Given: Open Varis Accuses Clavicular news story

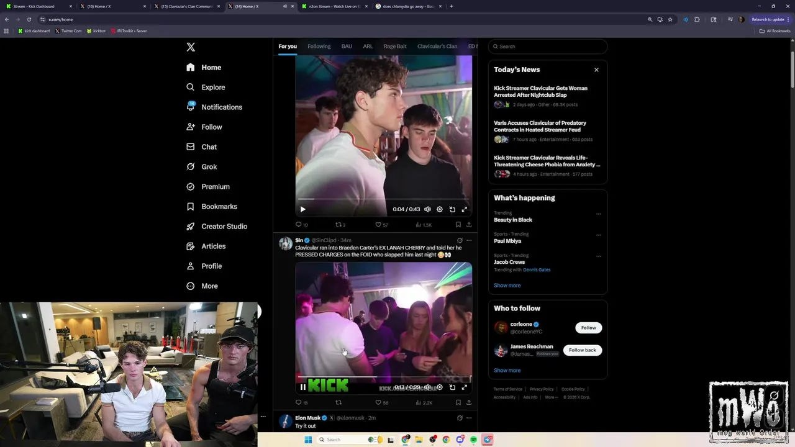Looking at the screenshot, I should [x=547, y=132].
